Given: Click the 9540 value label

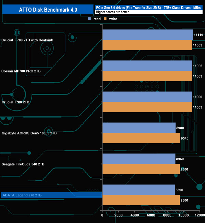Looking at the screenshot, I should pyautogui.click(x=184, y=138).
